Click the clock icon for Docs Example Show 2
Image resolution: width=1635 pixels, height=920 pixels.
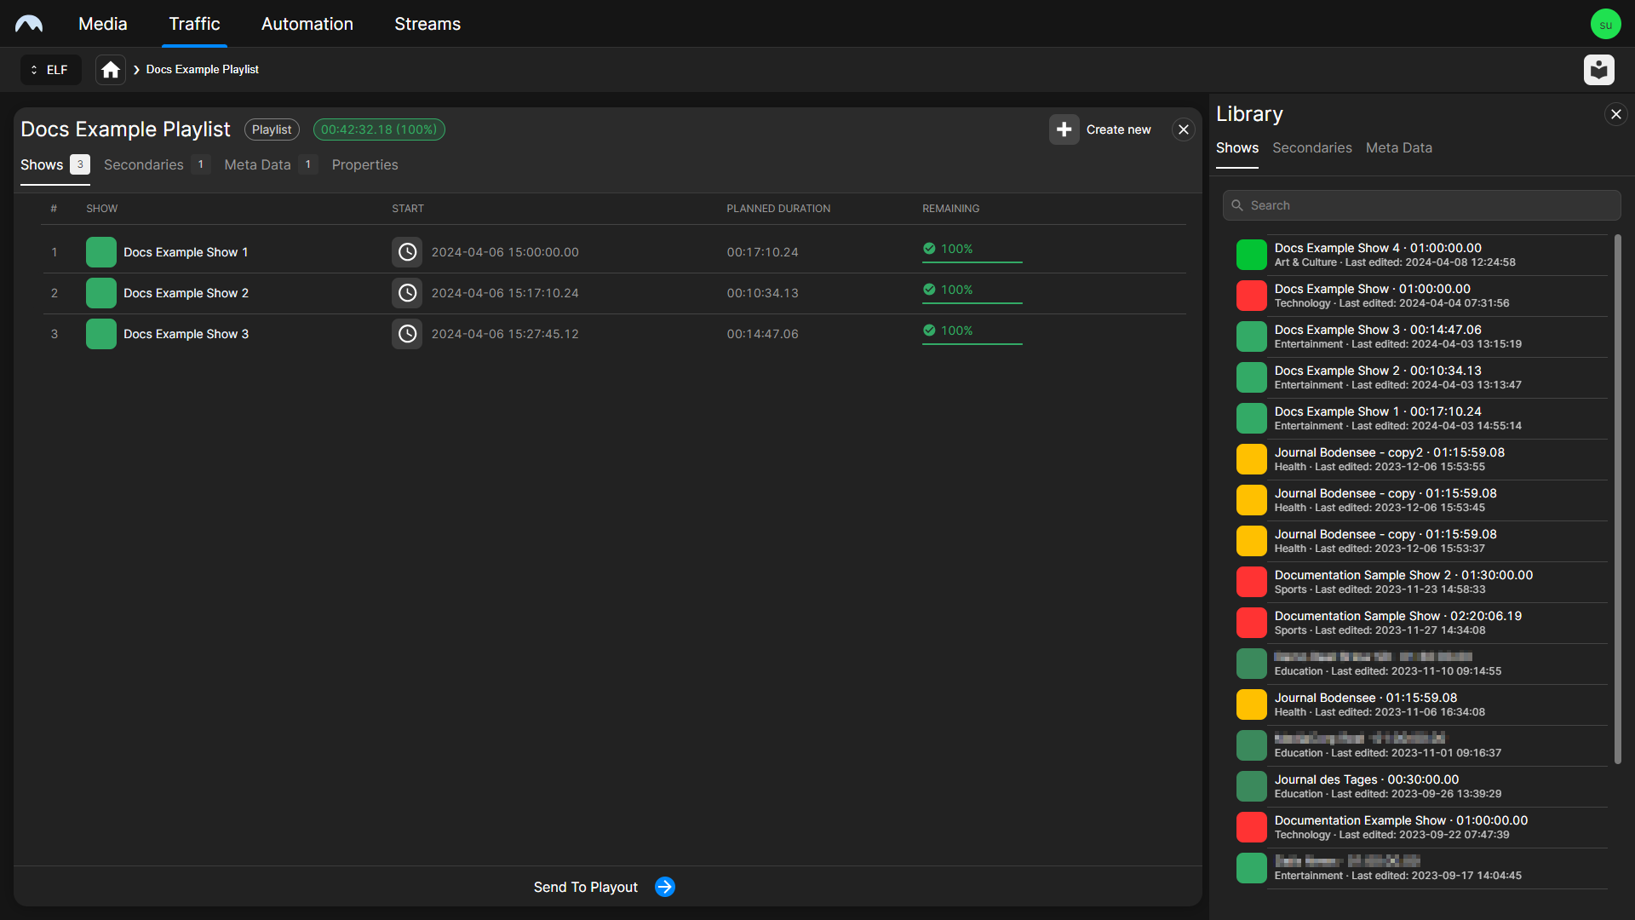pos(407,293)
